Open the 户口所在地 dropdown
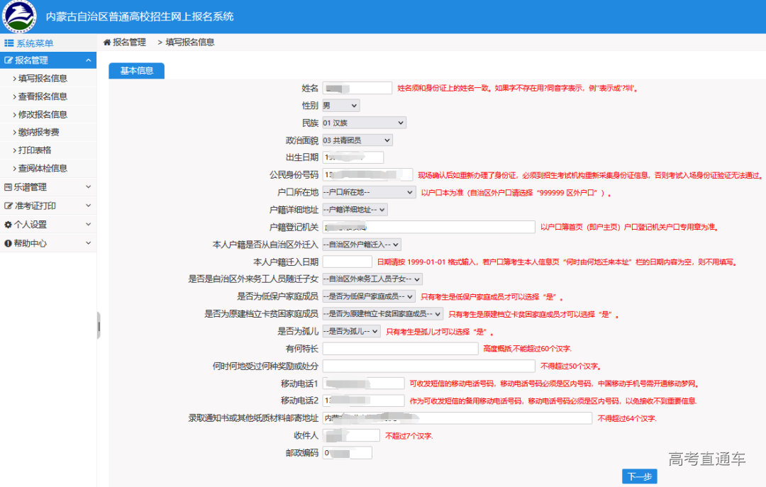 pyautogui.click(x=369, y=191)
